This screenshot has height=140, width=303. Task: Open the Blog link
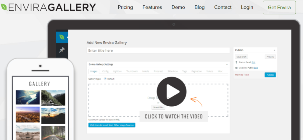[x=199, y=7]
